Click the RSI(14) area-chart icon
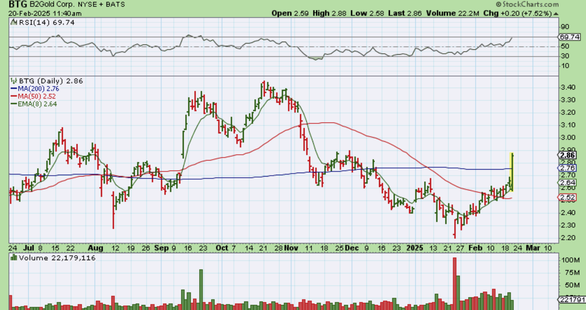The height and width of the screenshot is (310, 586). click(14, 22)
